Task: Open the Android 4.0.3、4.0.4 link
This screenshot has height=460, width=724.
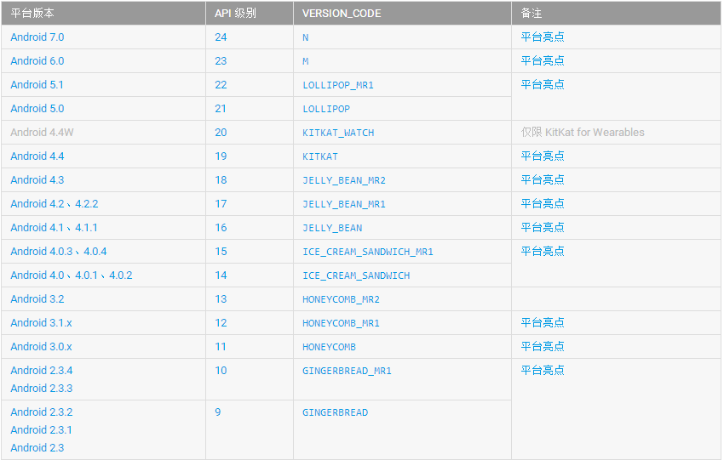Action: point(58,252)
